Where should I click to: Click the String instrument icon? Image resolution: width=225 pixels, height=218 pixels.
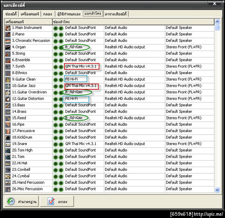click(x=8, y=54)
